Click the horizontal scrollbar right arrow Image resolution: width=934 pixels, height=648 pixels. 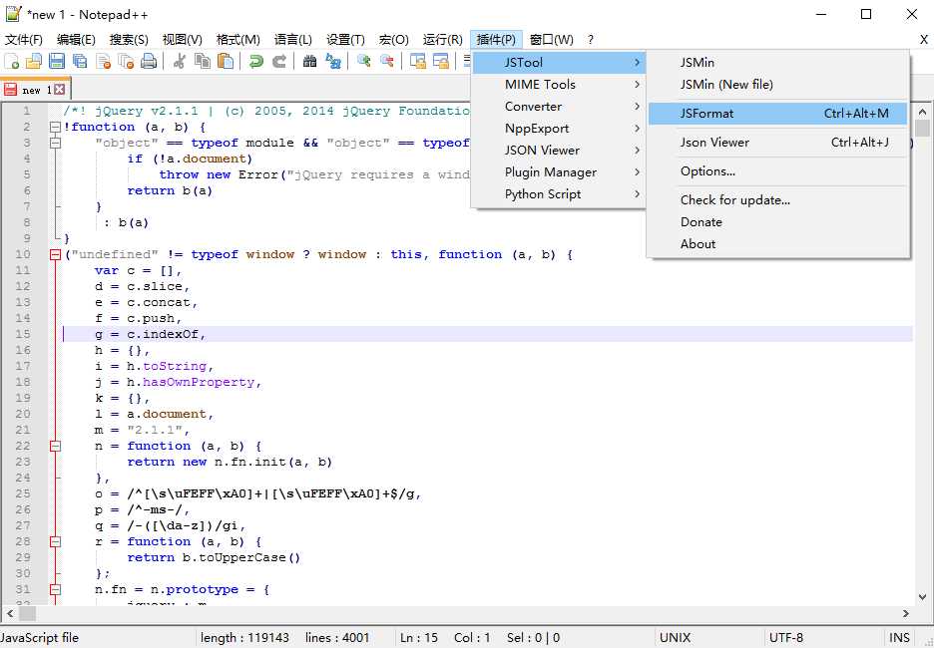coord(906,614)
